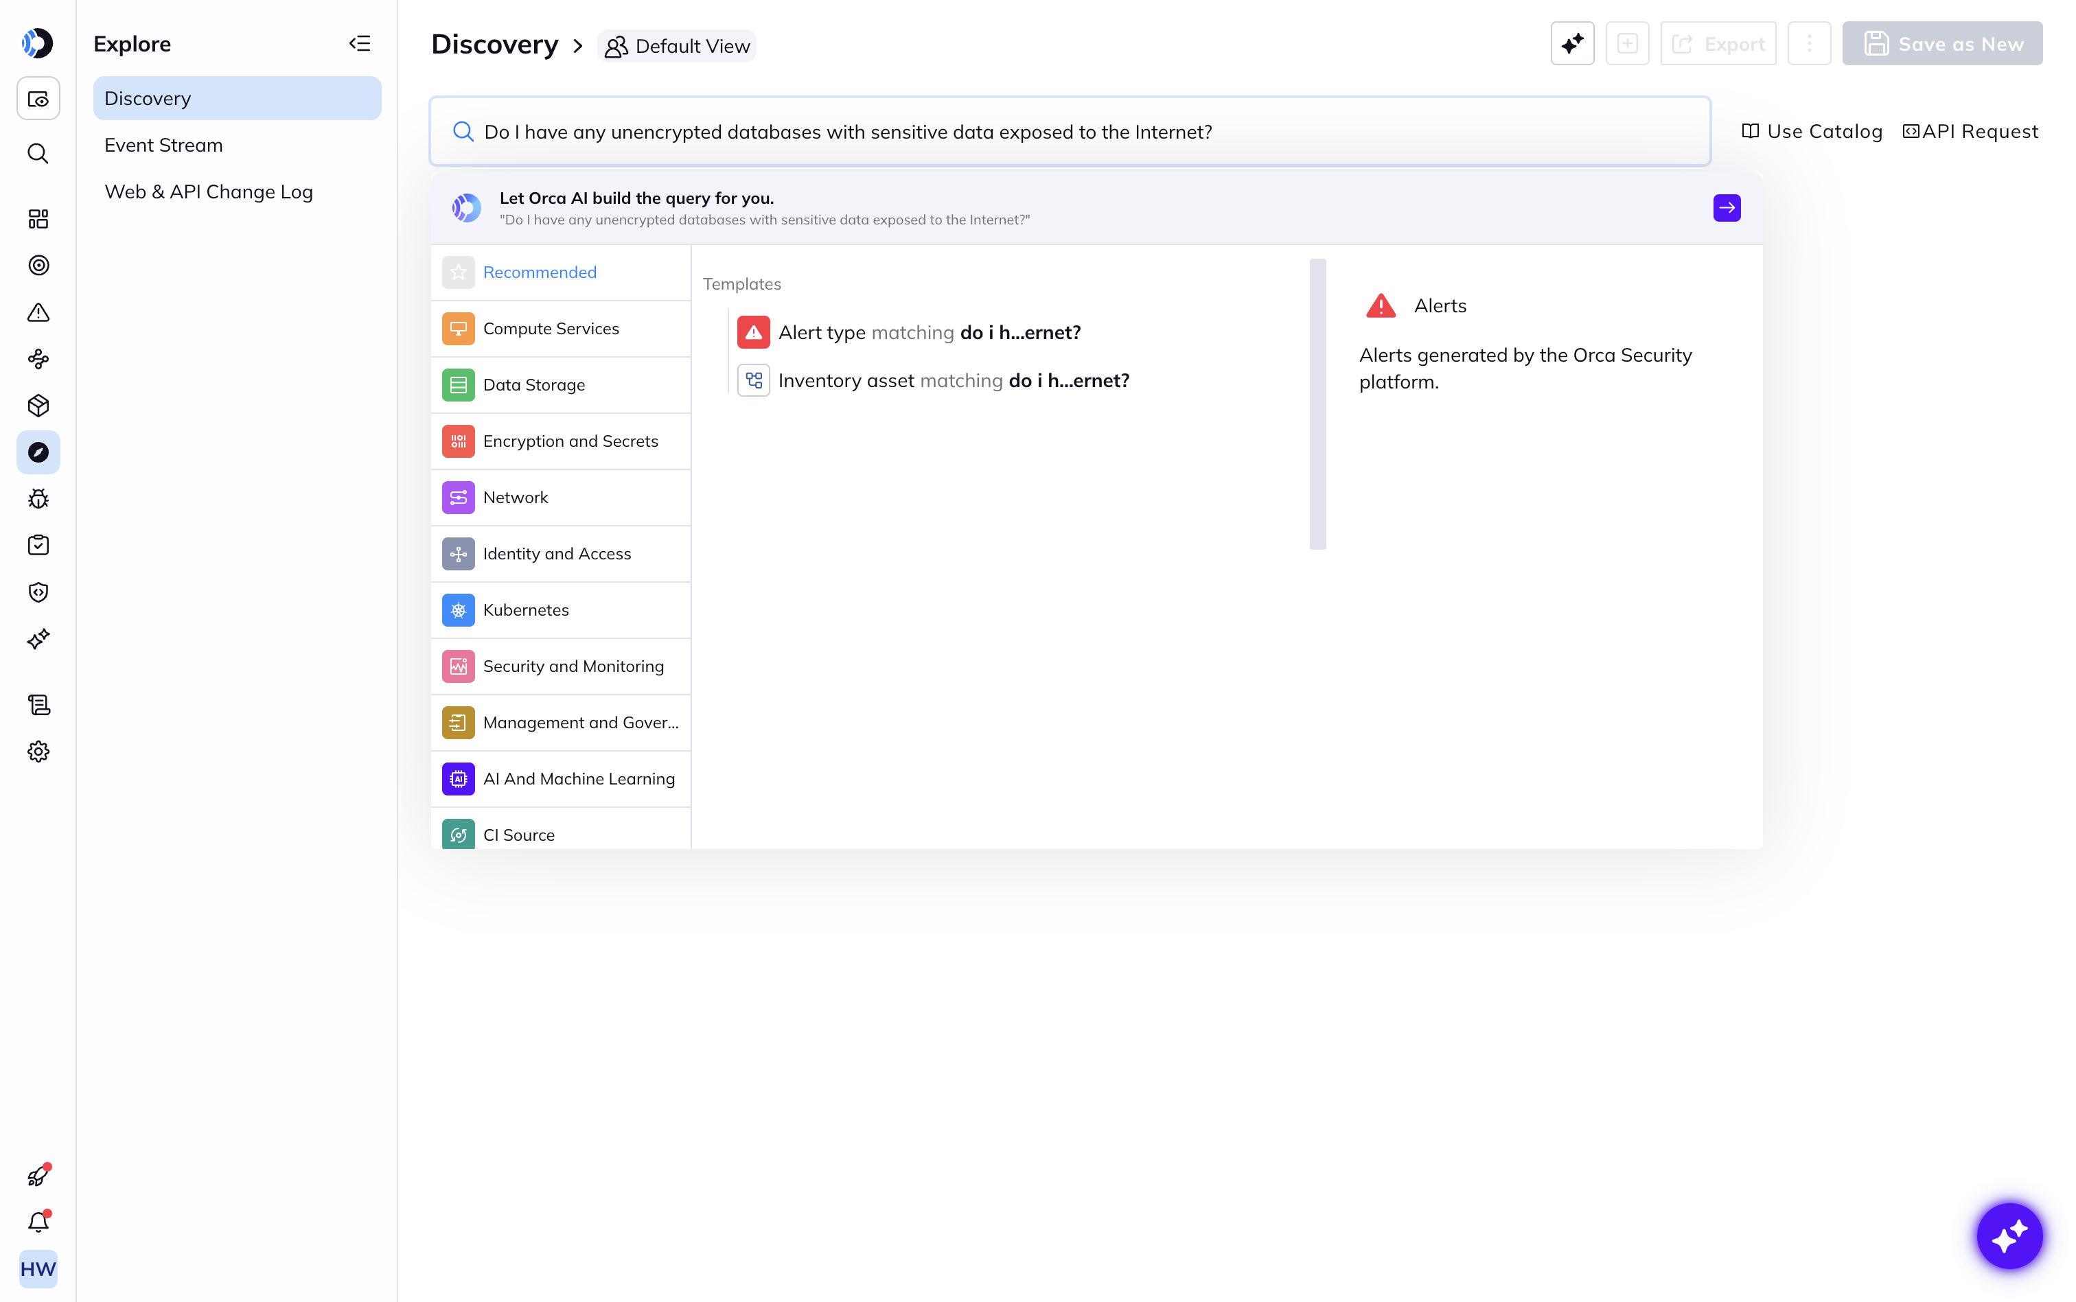Screen dimensions: 2076x1302
Task: Click the discovery search query field
Action: point(1070,131)
